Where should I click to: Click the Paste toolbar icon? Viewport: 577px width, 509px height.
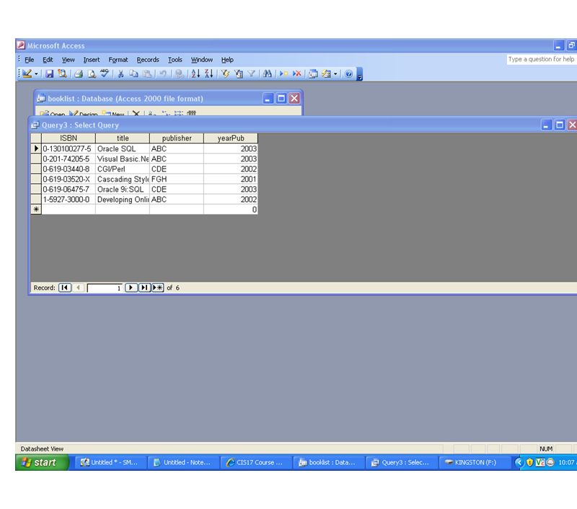[x=147, y=74]
